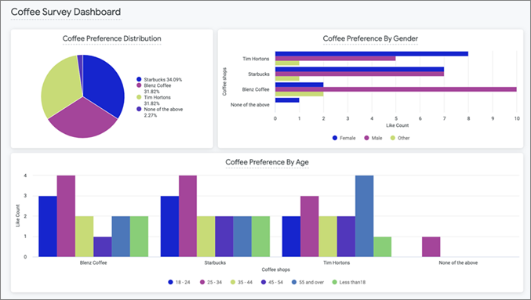
Task: Click the Tim Hortons Female bar in gender chart
Action: [x=372, y=54]
